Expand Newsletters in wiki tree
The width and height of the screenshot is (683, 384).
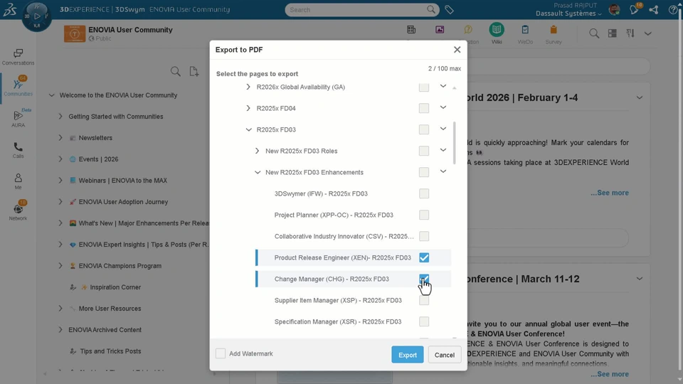coord(60,137)
